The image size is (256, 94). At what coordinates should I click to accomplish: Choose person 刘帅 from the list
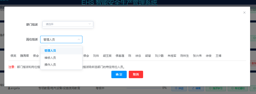[x=96, y=56]
